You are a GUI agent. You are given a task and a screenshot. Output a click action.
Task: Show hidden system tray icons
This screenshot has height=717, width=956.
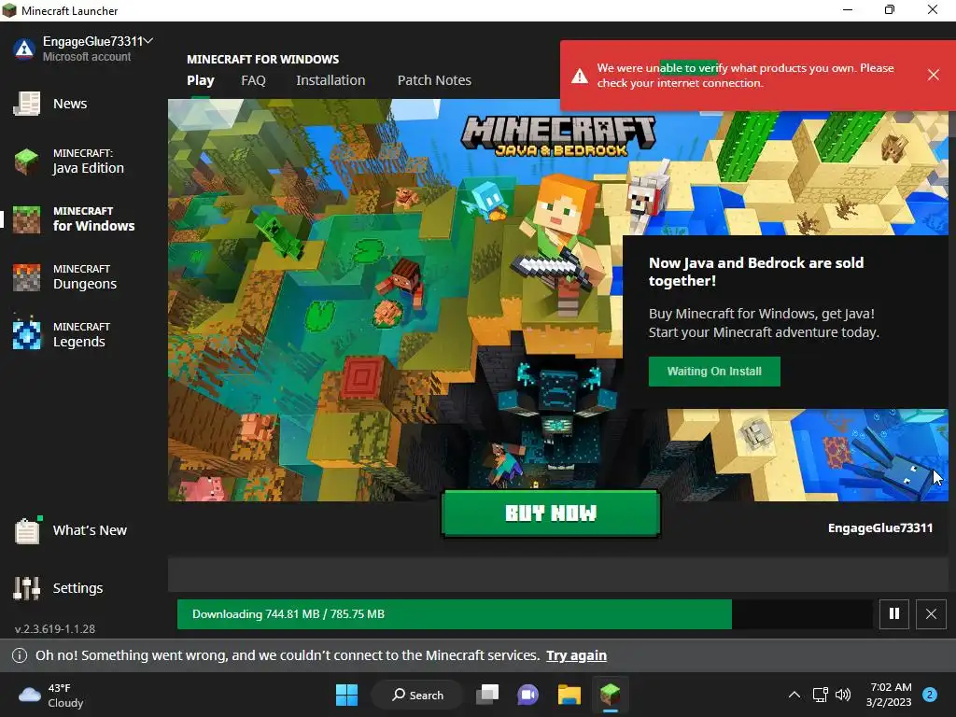794,695
